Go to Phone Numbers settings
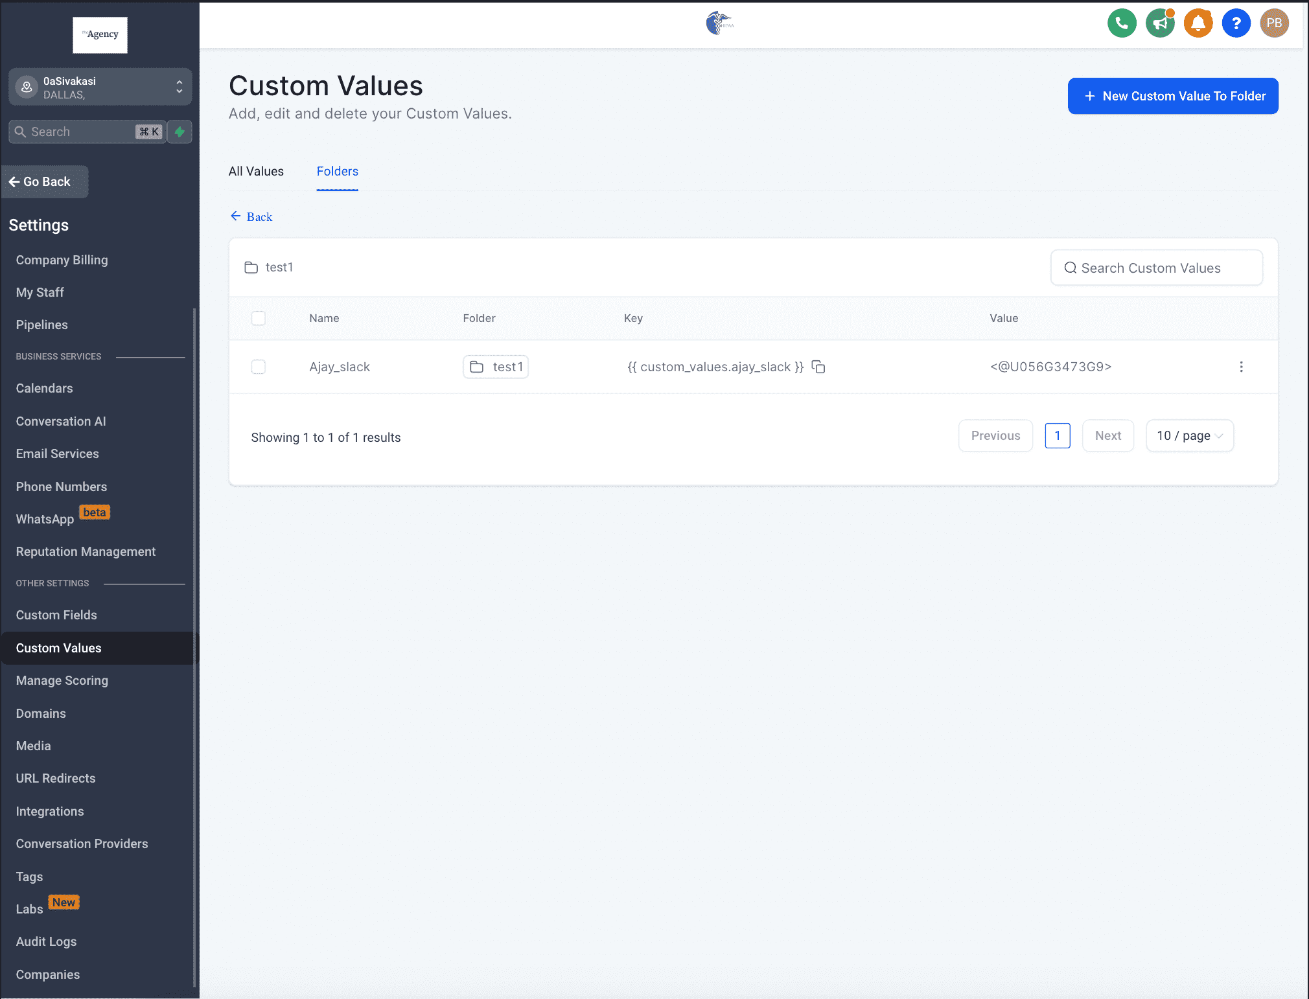This screenshot has width=1309, height=999. click(x=62, y=487)
